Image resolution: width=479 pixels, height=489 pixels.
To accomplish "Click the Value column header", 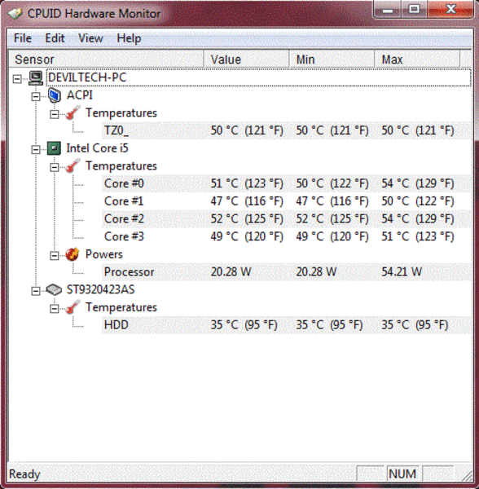I will (x=247, y=59).
